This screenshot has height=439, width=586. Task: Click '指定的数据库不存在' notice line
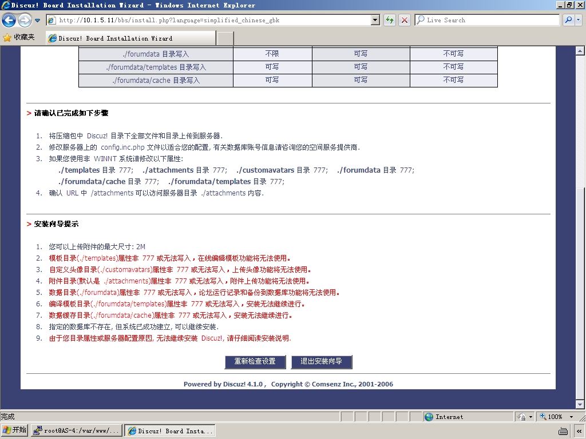tap(134, 327)
